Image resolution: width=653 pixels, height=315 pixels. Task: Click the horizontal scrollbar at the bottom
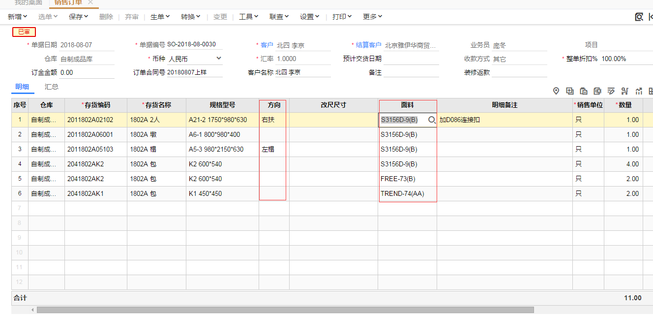point(285,310)
